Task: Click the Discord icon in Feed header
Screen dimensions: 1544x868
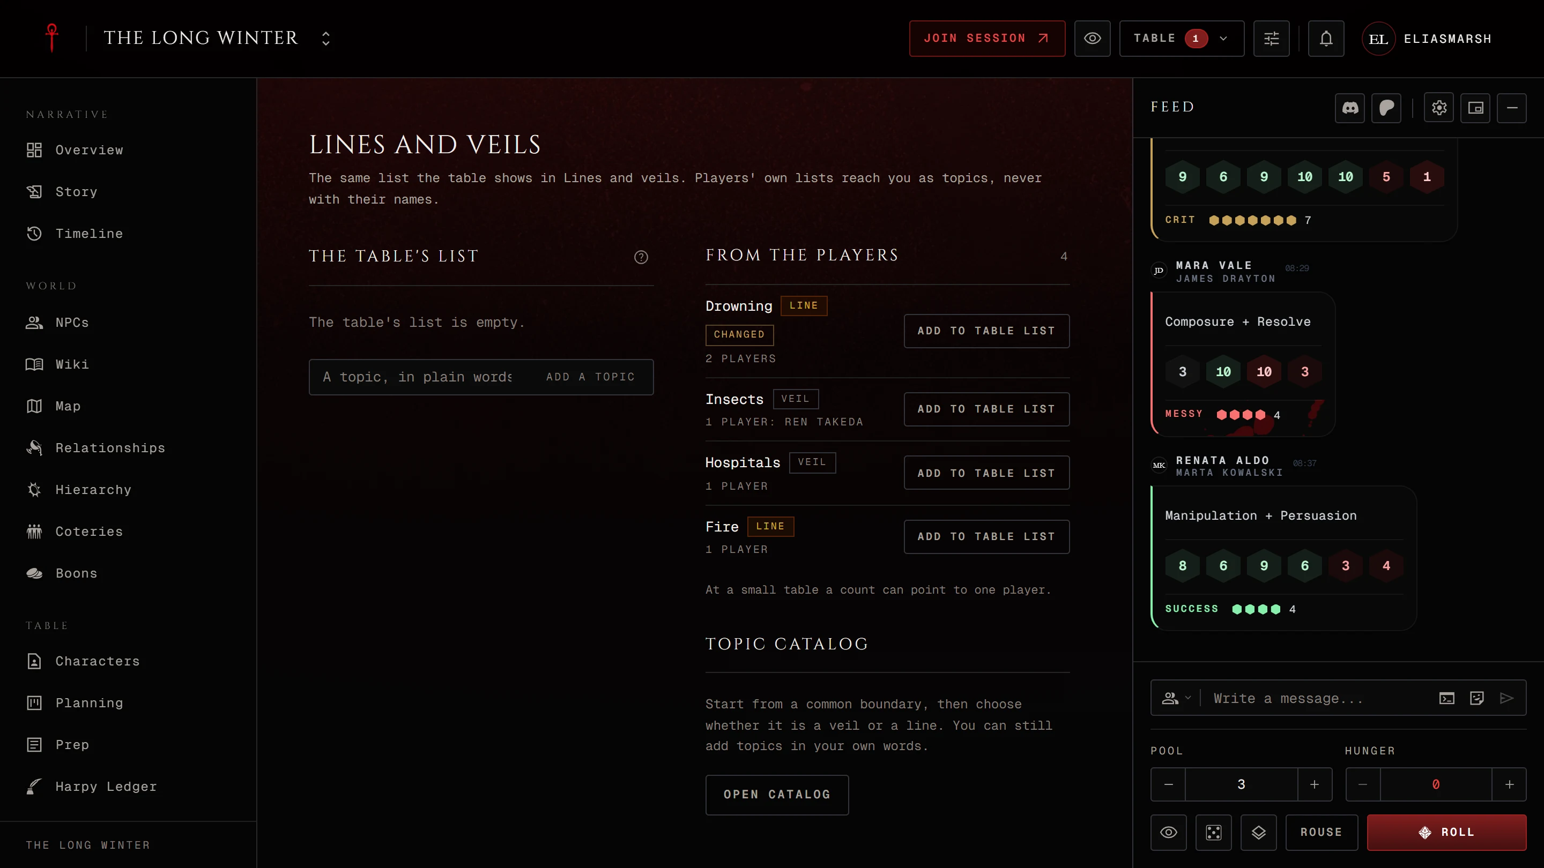Action: coord(1350,108)
